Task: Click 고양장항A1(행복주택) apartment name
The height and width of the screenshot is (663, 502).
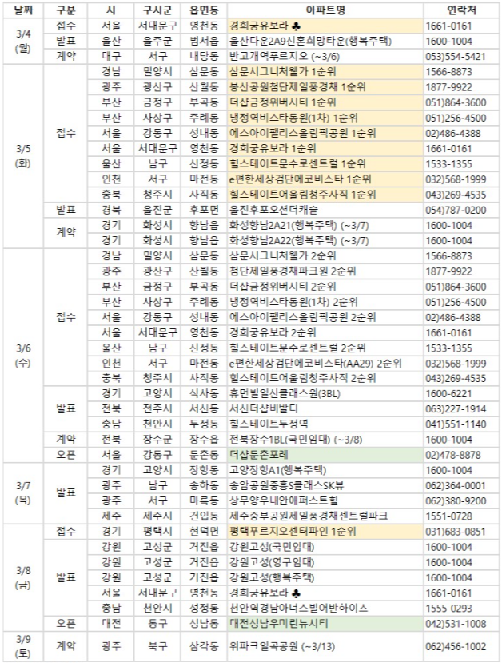Action: click(277, 470)
